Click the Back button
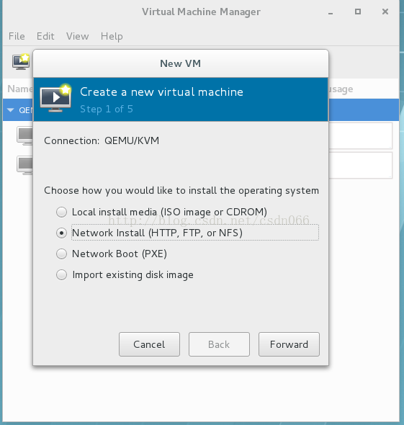The image size is (404, 425). [219, 344]
